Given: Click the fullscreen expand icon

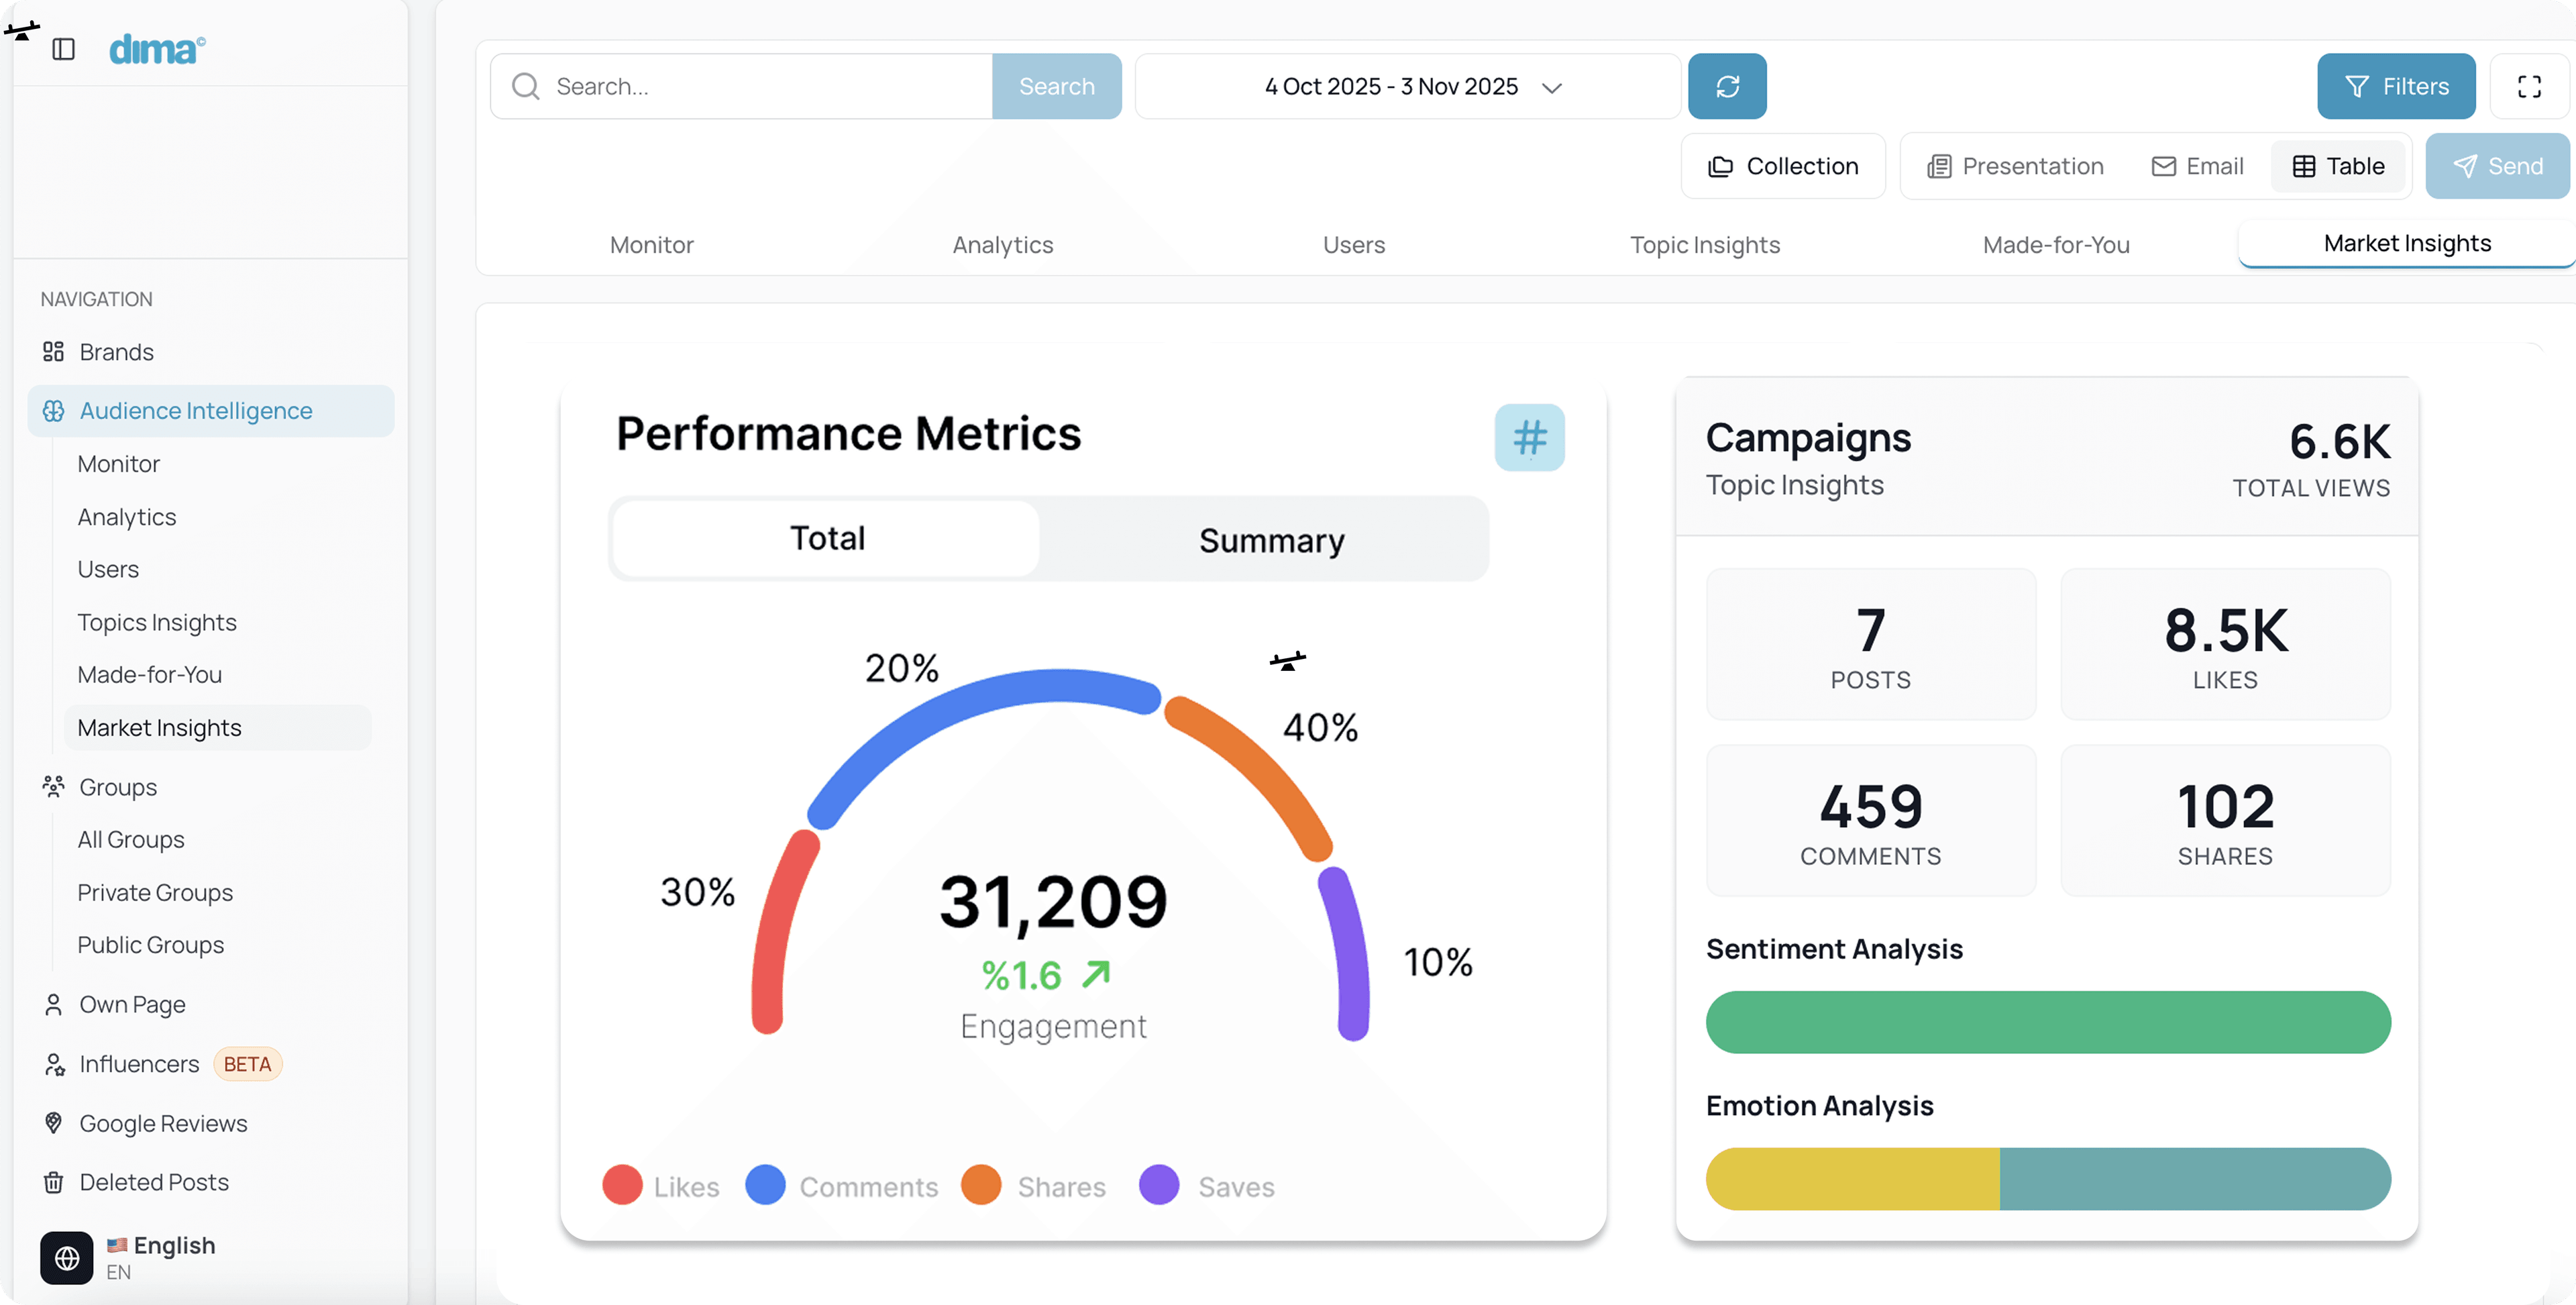Looking at the screenshot, I should (2529, 86).
